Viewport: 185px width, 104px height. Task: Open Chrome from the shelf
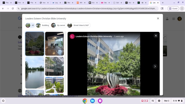85,101
